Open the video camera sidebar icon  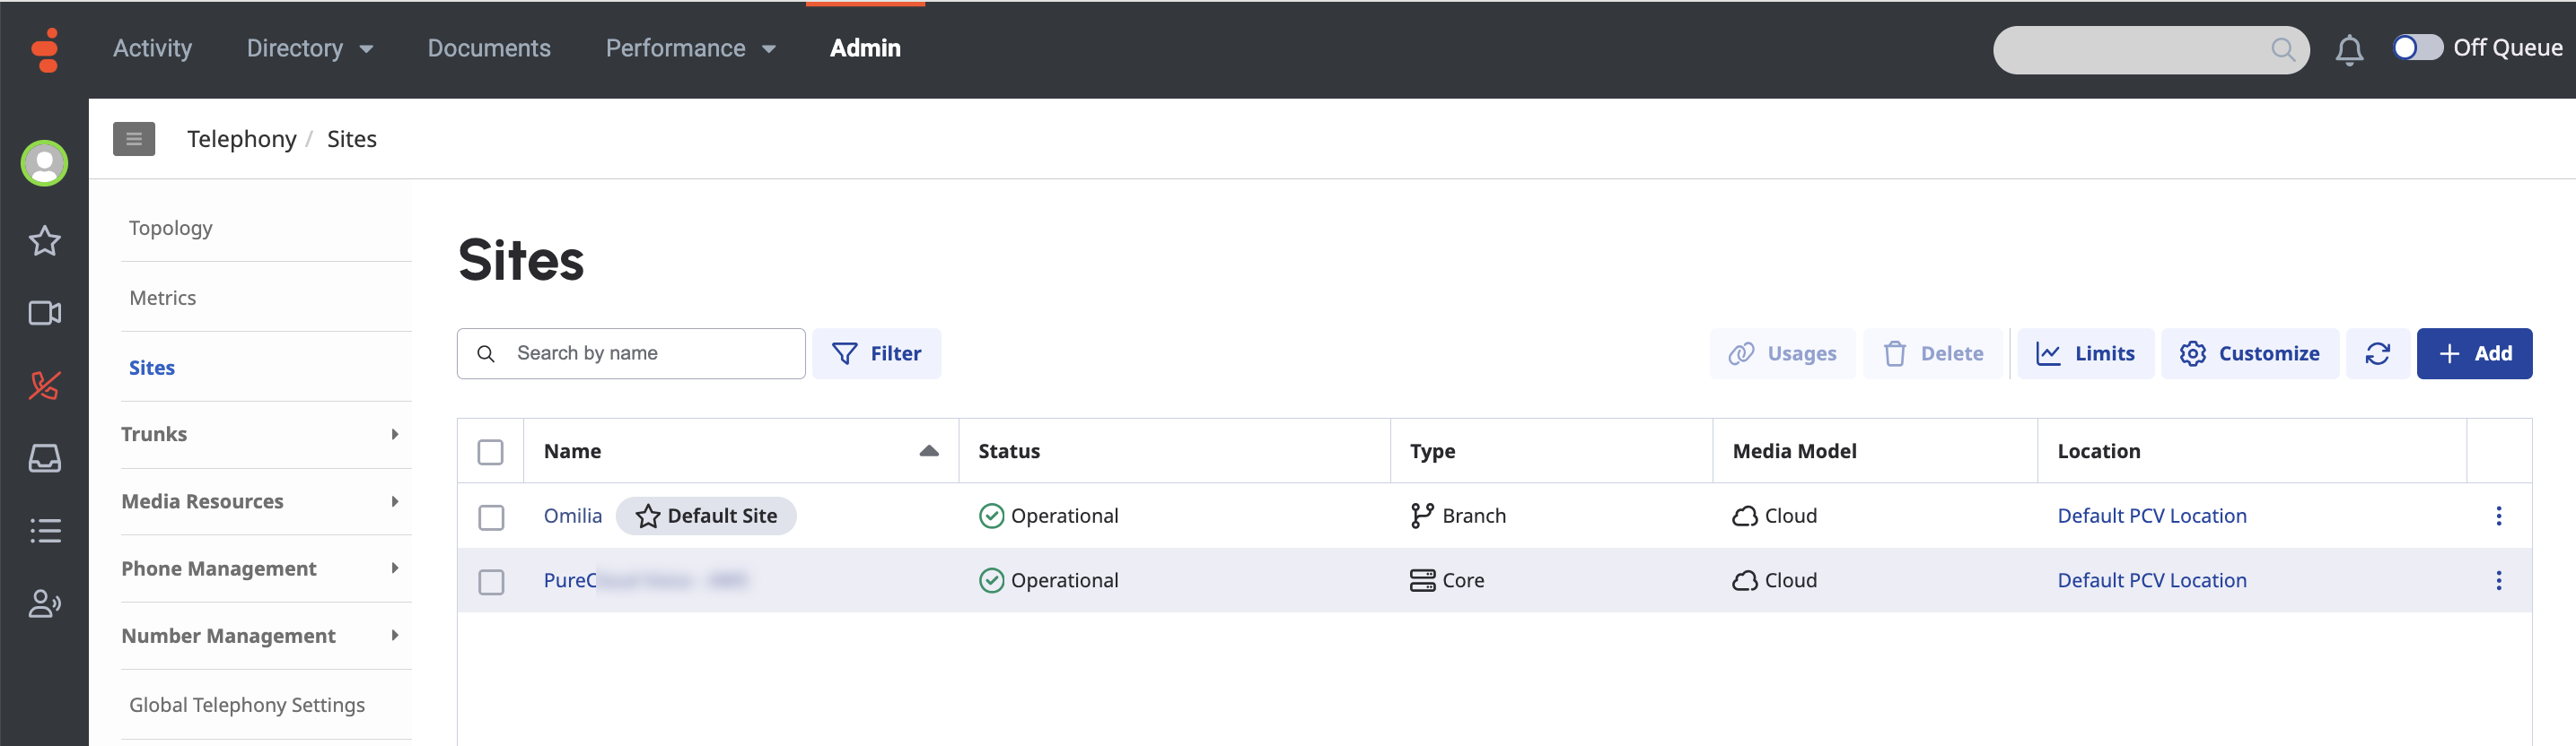pos(44,314)
